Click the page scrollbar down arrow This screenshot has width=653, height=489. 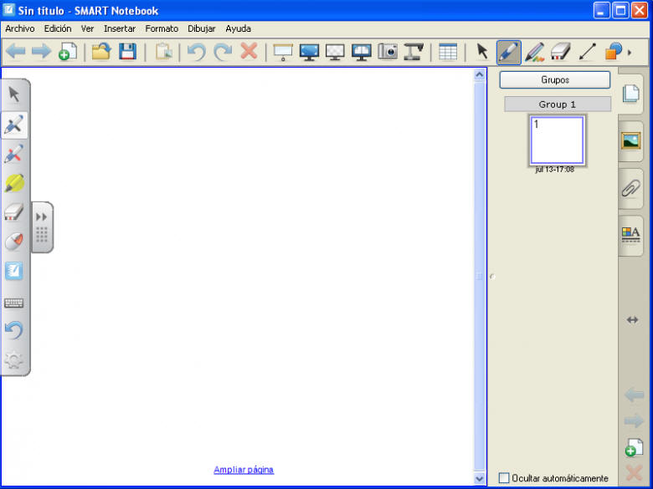click(x=480, y=479)
